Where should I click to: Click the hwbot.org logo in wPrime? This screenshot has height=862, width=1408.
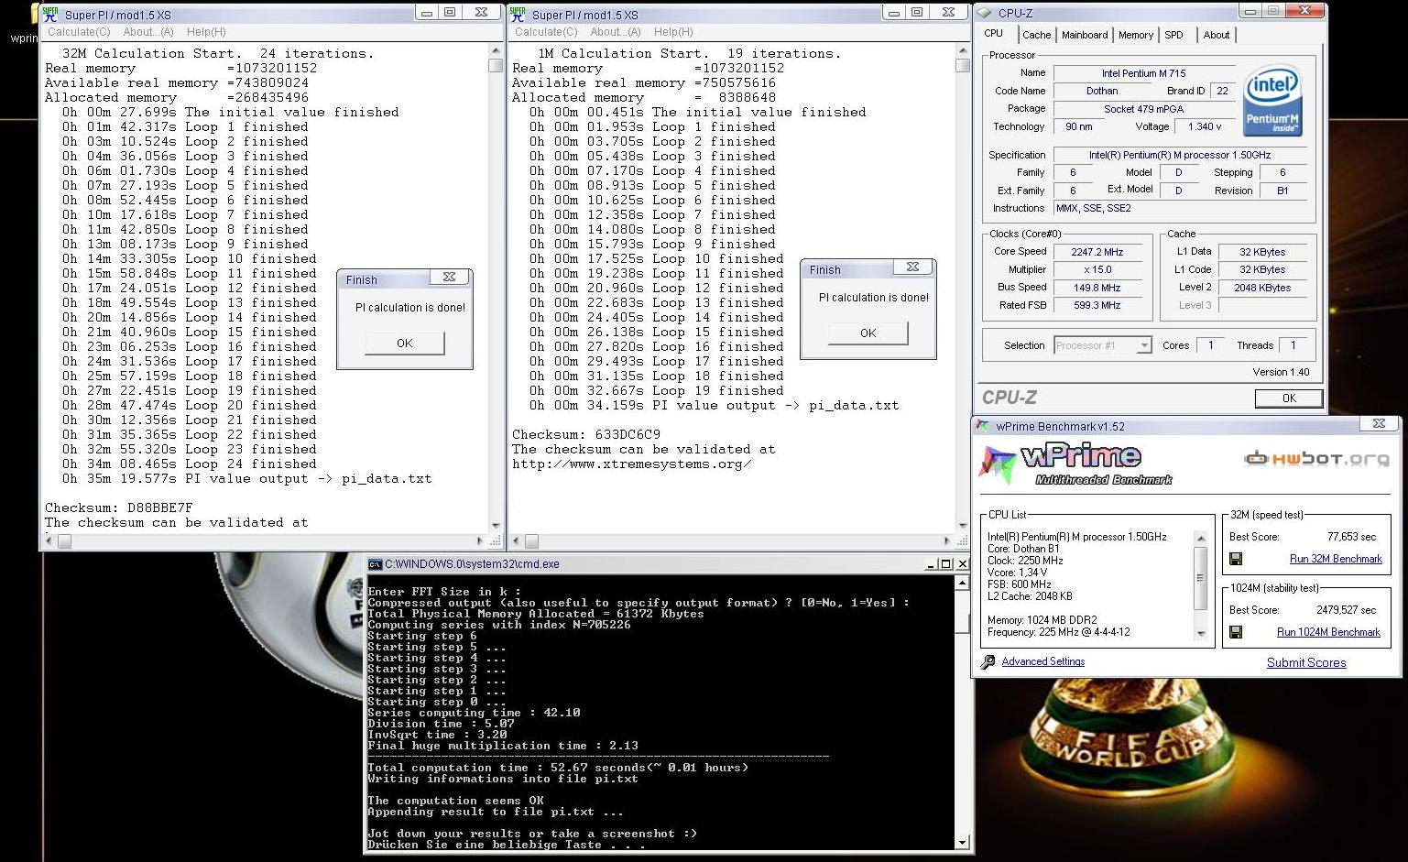pos(1316,458)
